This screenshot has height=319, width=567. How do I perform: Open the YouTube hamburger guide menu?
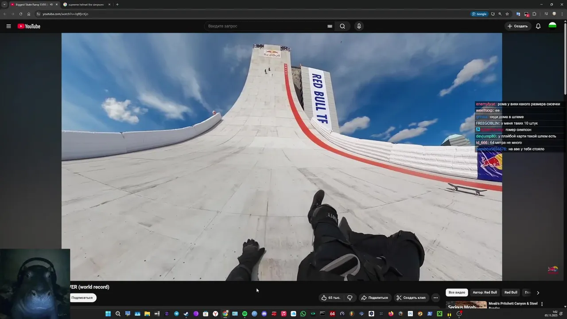coord(8,26)
